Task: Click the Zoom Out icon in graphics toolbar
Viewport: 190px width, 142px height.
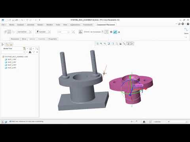Action: pyautogui.click(x=105, y=43)
